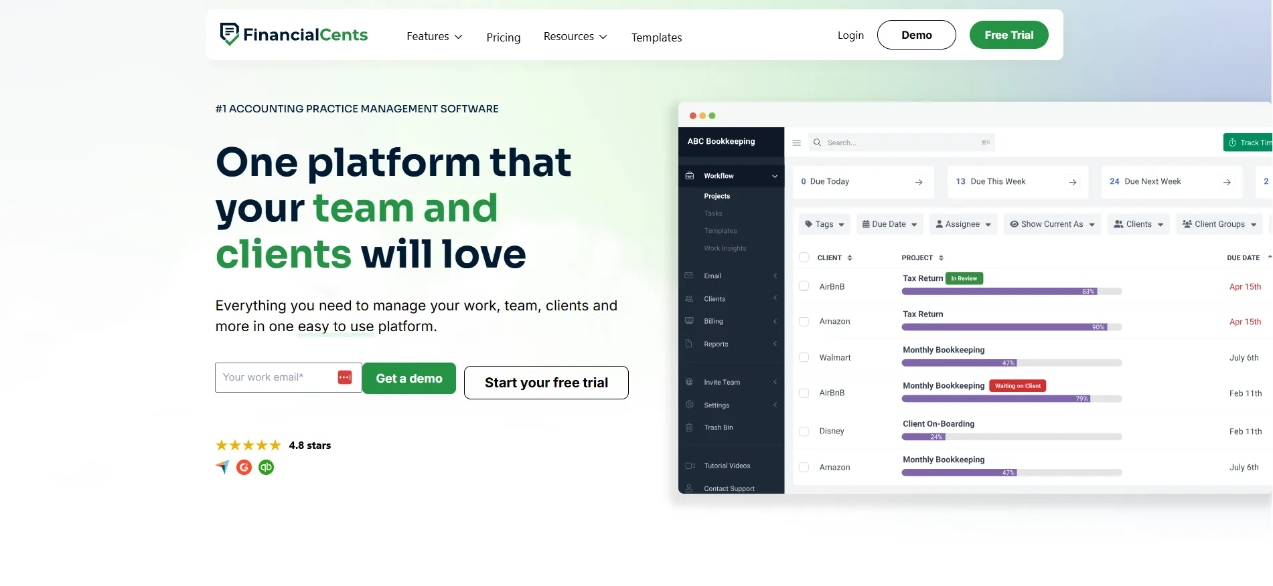The height and width of the screenshot is (586, 1273).
Task: Click the DUE DATE column header
Action: (1243, 258)
